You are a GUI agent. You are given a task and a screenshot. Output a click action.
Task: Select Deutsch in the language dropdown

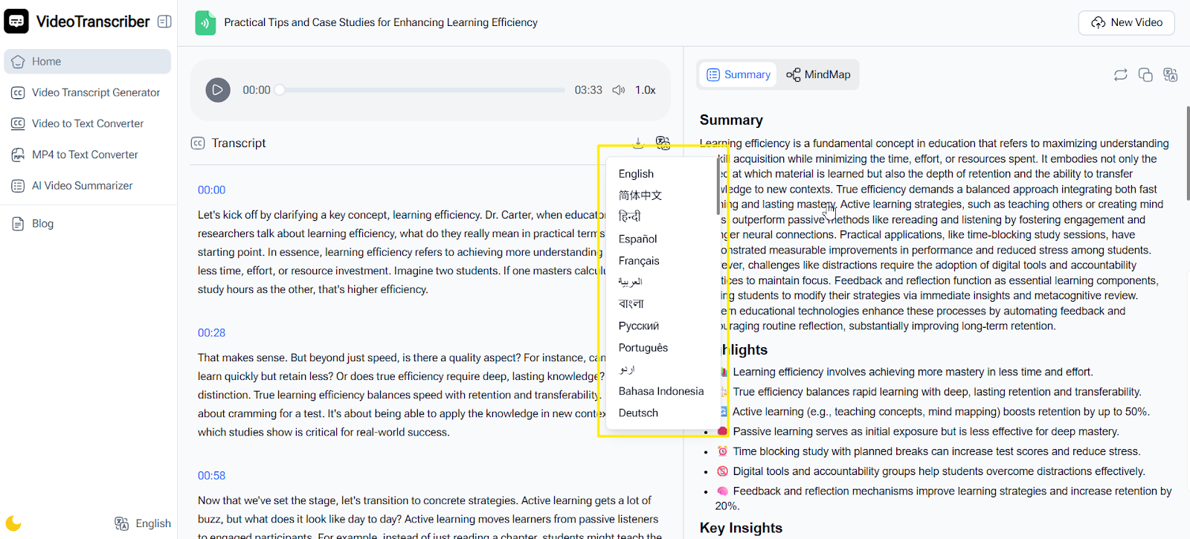pos(638,413)
